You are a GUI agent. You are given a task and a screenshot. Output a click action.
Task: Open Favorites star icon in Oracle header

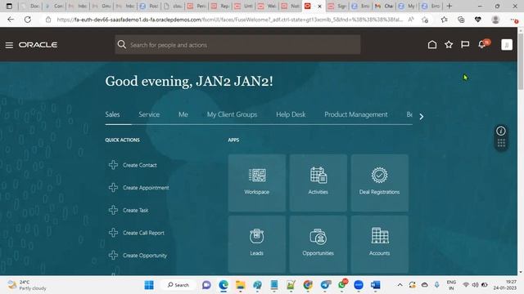pos(449,44)
